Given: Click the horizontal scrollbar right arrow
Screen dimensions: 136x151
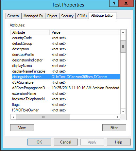Looking at the screenshot, I should 117,117.
